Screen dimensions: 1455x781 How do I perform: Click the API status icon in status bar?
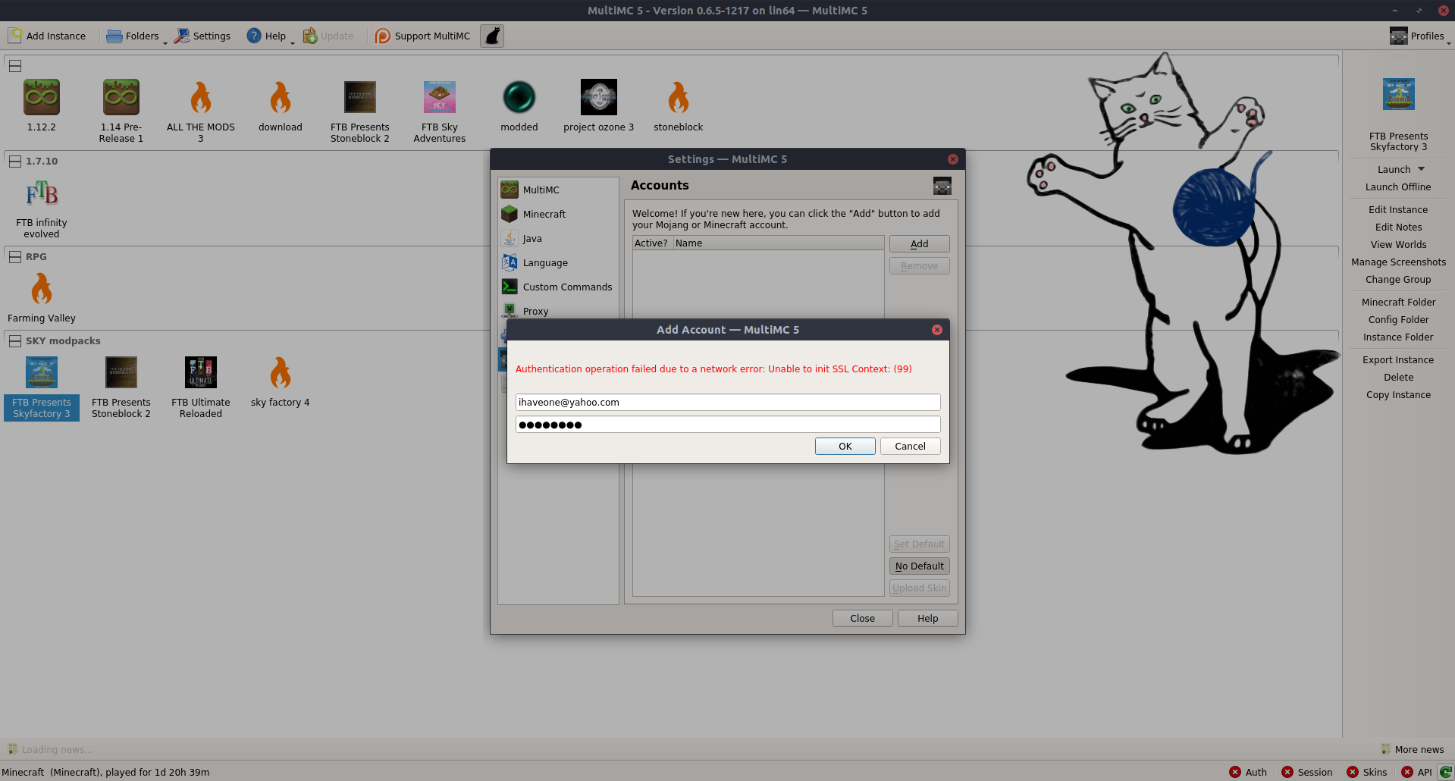click(1407, 772)
